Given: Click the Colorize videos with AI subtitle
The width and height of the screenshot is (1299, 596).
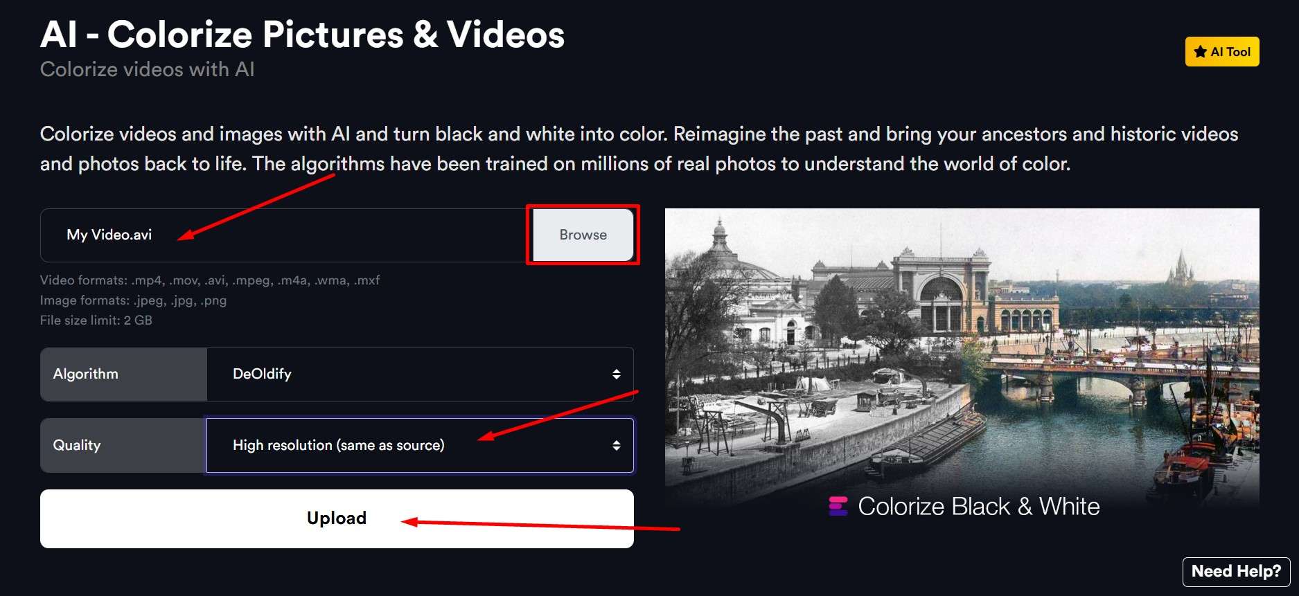Looking at the screenshot, I should (147, 70).
